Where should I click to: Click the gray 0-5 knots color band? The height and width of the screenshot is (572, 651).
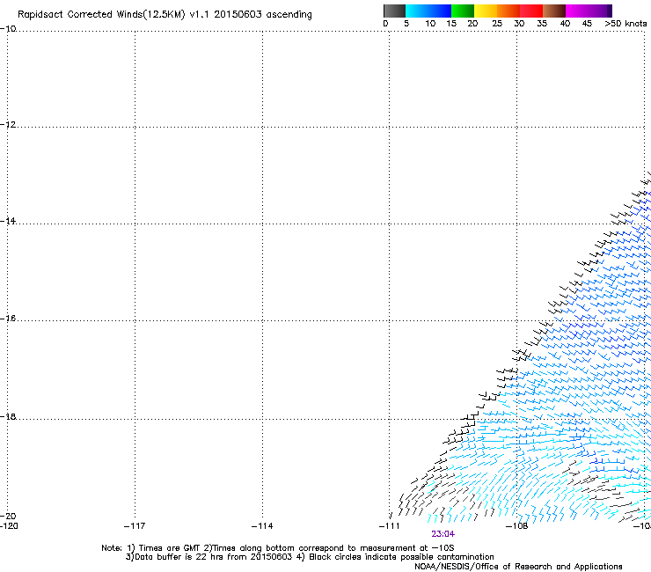(394, 11)
